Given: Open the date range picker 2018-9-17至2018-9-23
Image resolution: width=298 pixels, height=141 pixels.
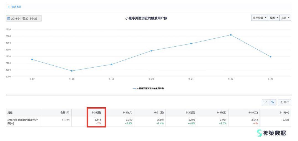Looking at the screenshot, I should [x=24, y=18].
